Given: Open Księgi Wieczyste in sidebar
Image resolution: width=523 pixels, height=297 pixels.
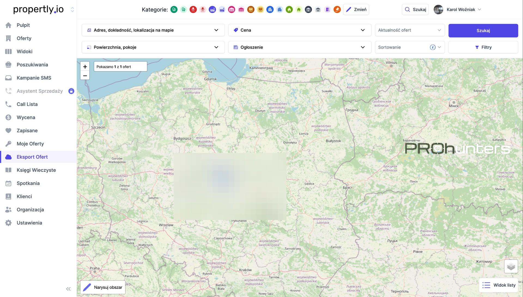Looking at the screenshot, I should tap(36, 170).
